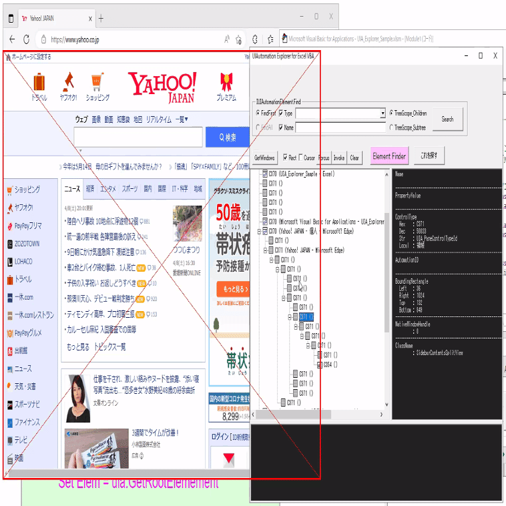This screenshot has width=506, height=506.
Task: Open the もっと見る news link
Action: (78, 347)
